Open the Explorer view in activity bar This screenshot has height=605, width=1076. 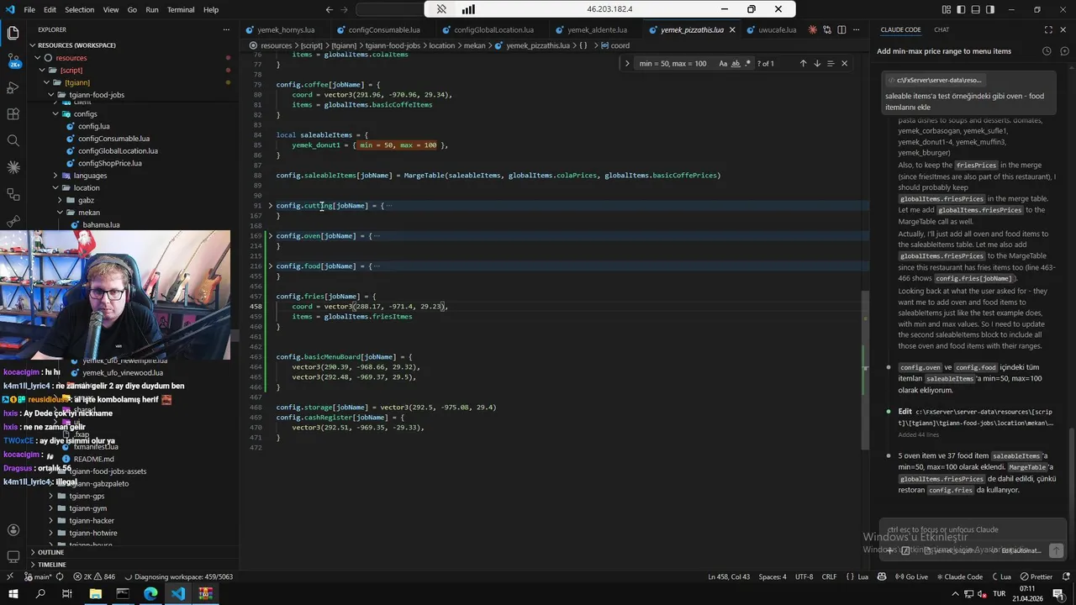13,34
